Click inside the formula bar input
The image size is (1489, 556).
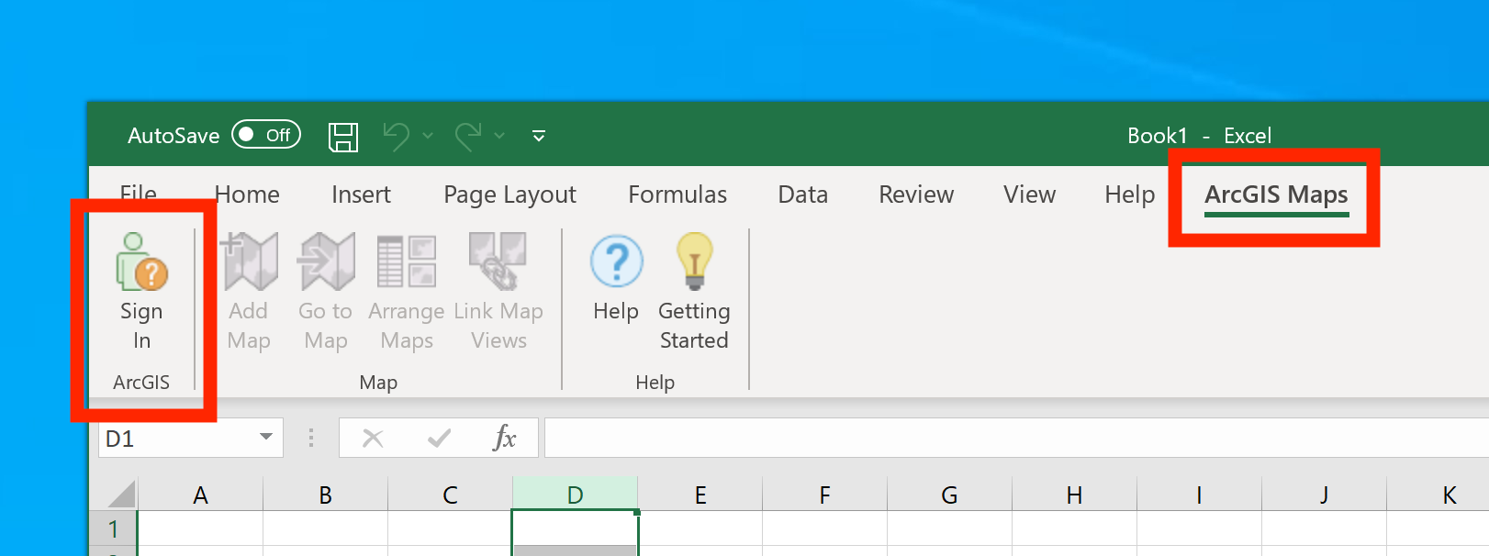[1010, 438]
